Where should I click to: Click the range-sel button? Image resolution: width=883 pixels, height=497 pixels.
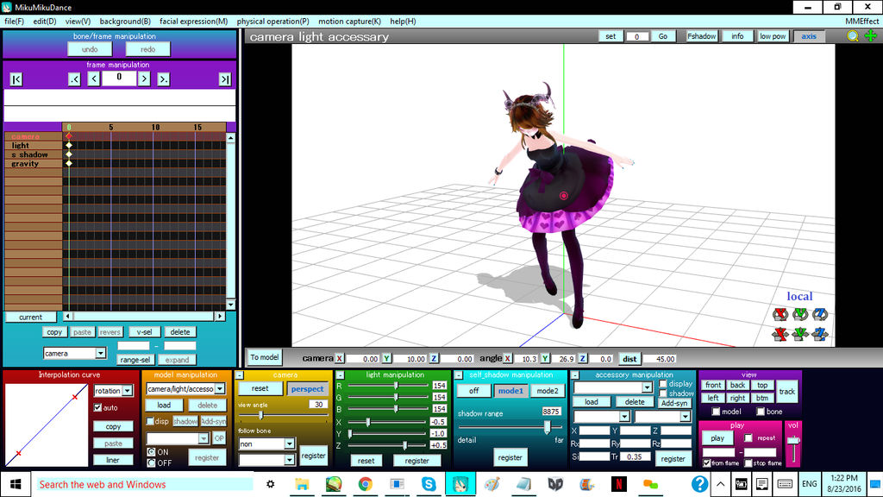(x=135, y=360)
